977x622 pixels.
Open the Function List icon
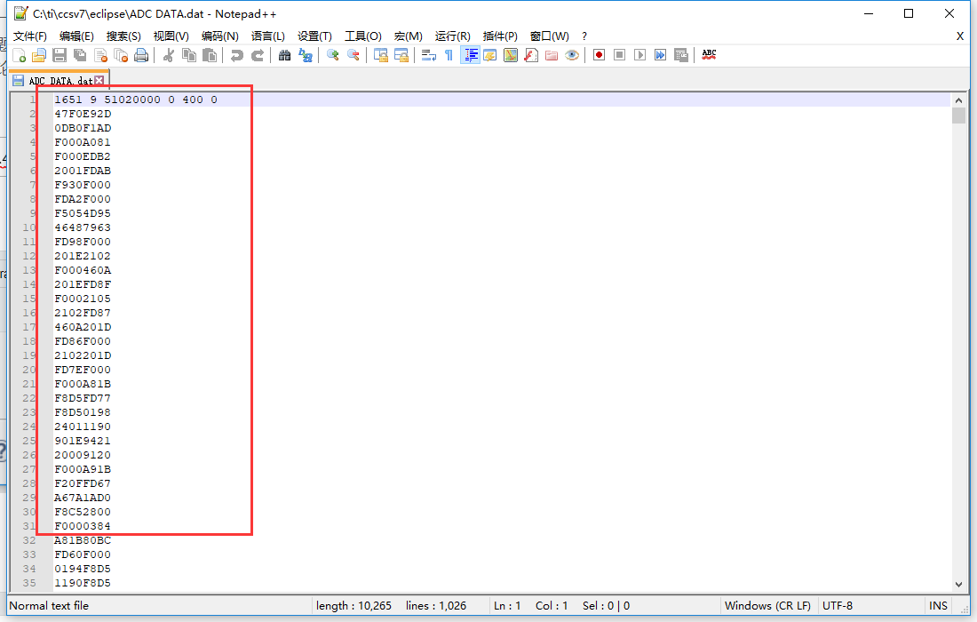[531, 55]
